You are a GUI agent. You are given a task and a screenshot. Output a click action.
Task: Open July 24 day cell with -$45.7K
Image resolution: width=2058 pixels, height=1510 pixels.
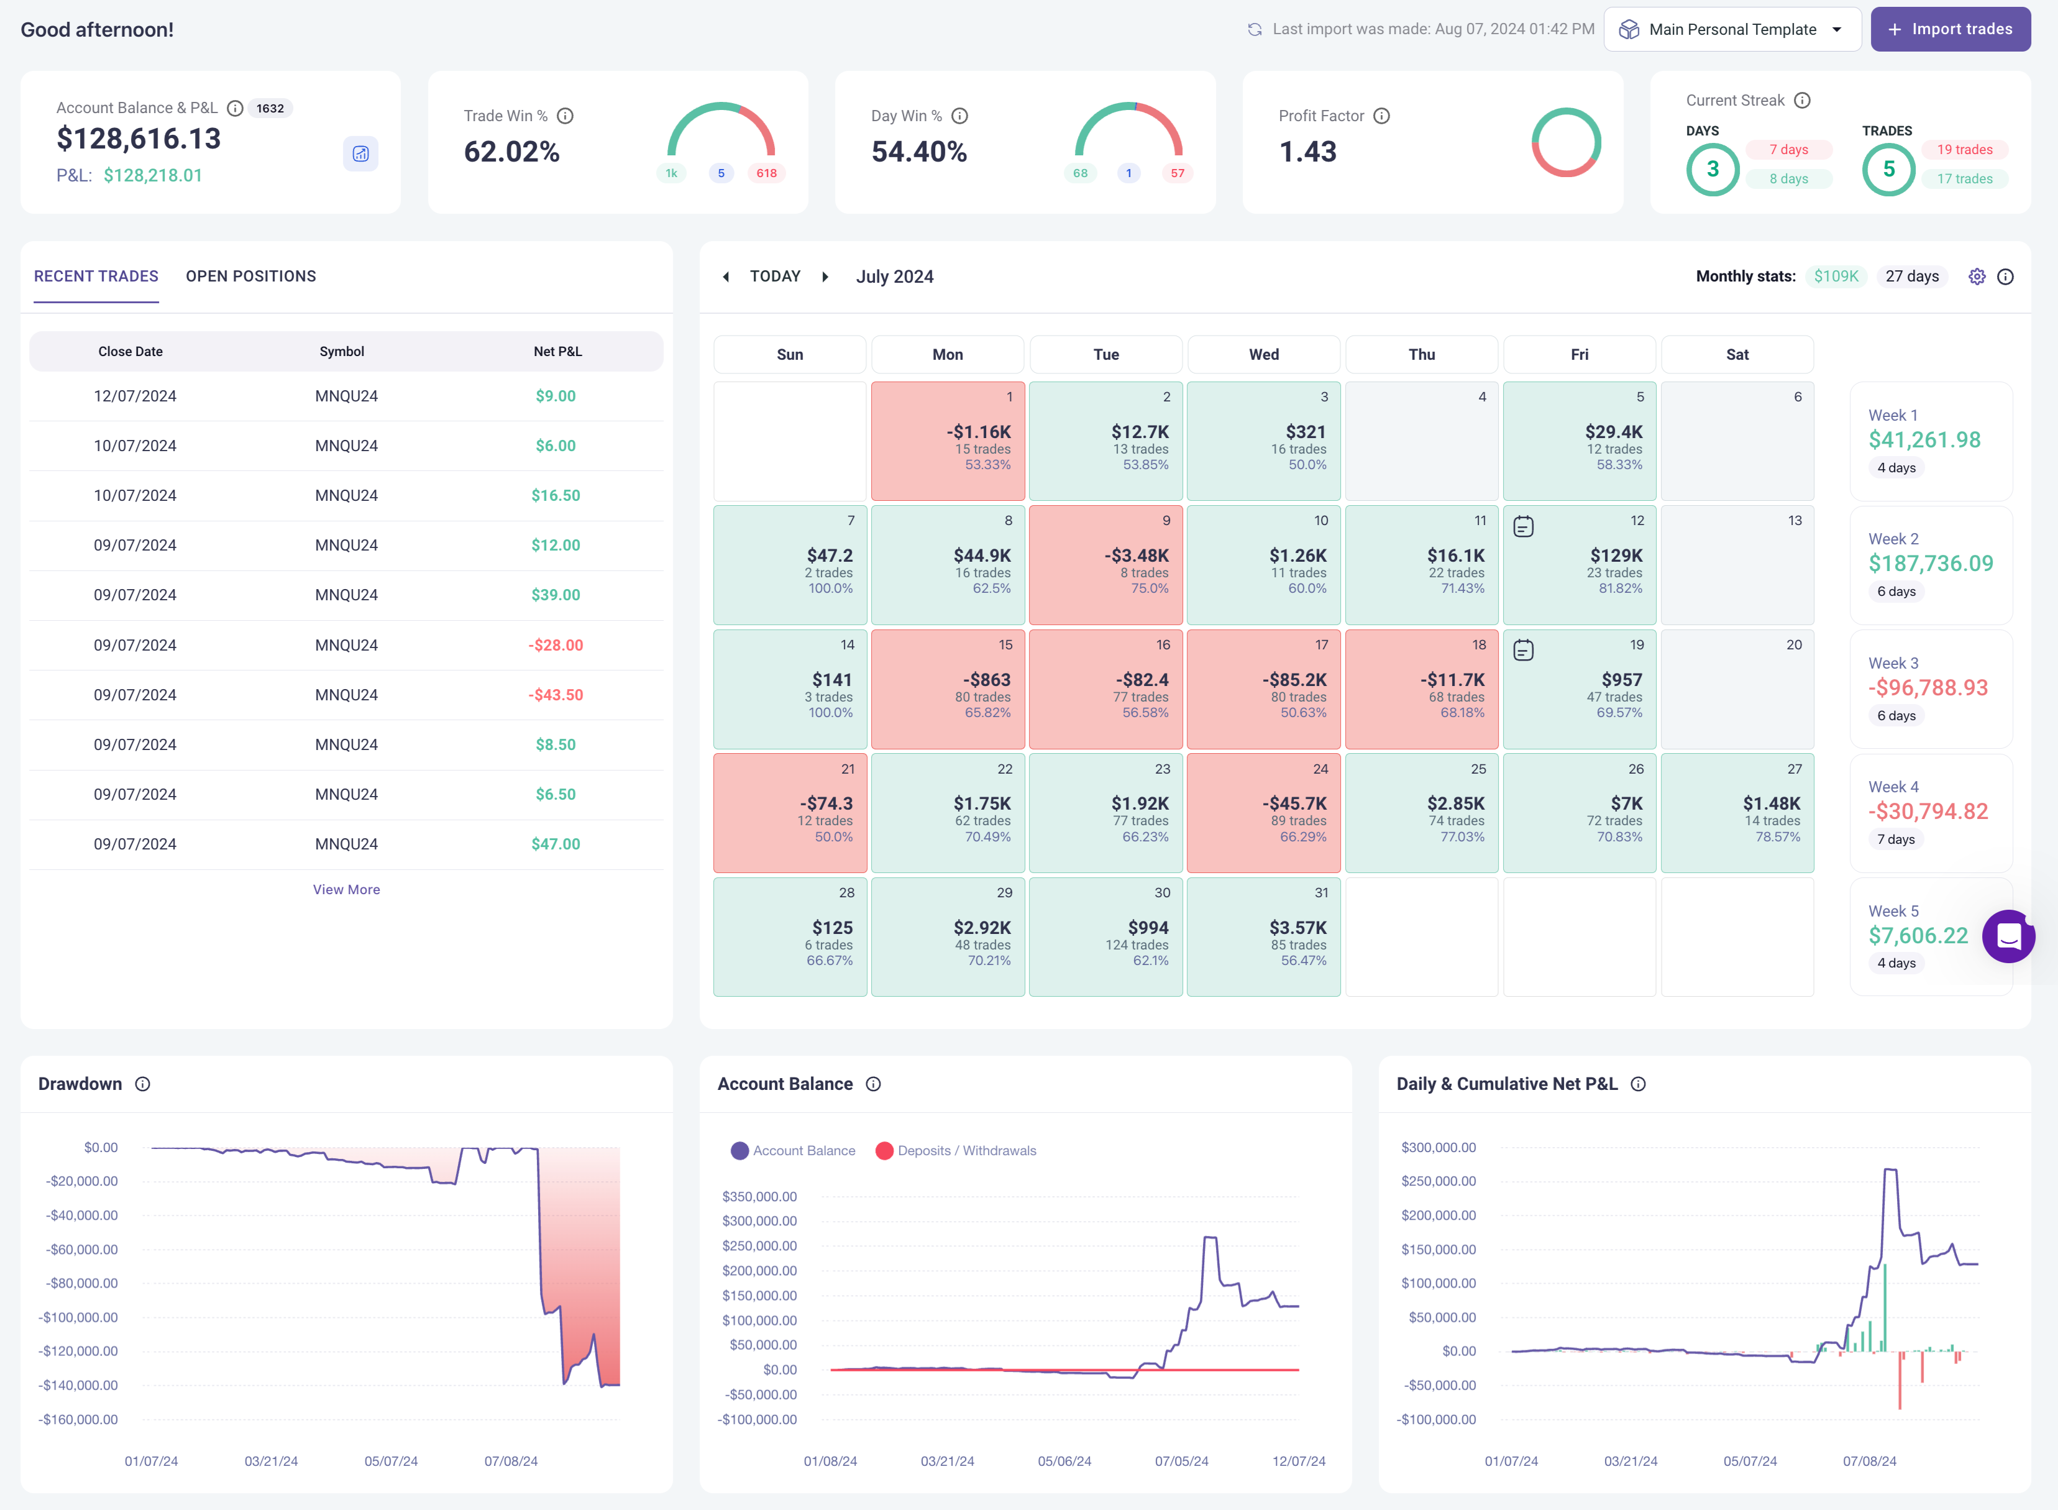pos(1263,813)
